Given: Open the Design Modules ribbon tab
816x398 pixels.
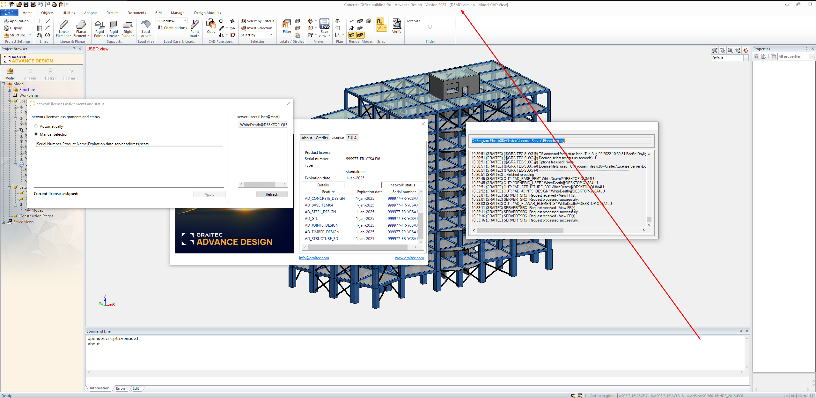Looking at the screenshot, I should [207, 13].
